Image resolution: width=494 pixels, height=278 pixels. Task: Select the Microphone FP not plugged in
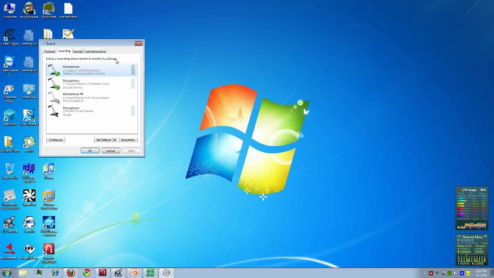(91, 97)
